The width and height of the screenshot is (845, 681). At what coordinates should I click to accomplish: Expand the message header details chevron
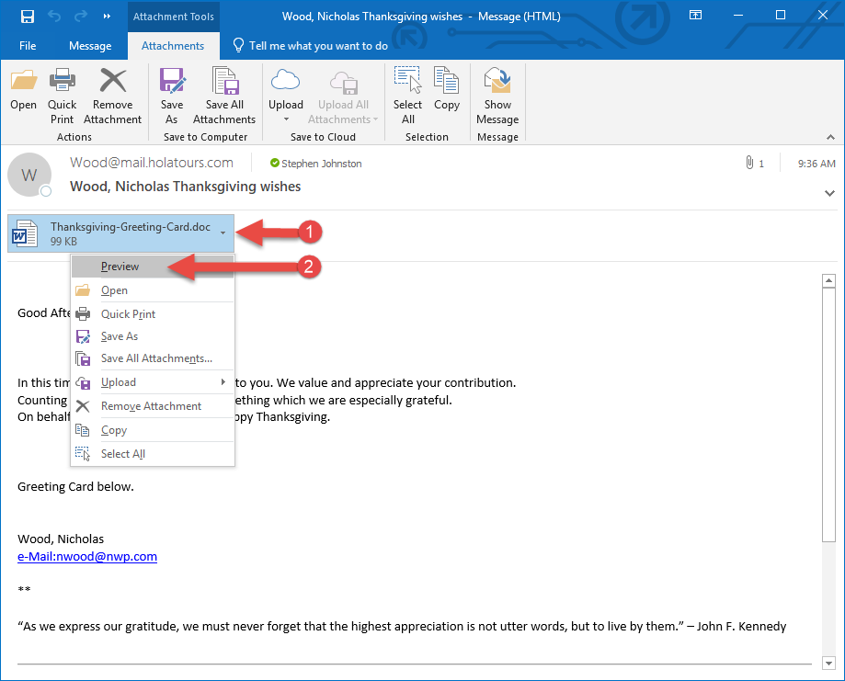(x=830, y=193)
